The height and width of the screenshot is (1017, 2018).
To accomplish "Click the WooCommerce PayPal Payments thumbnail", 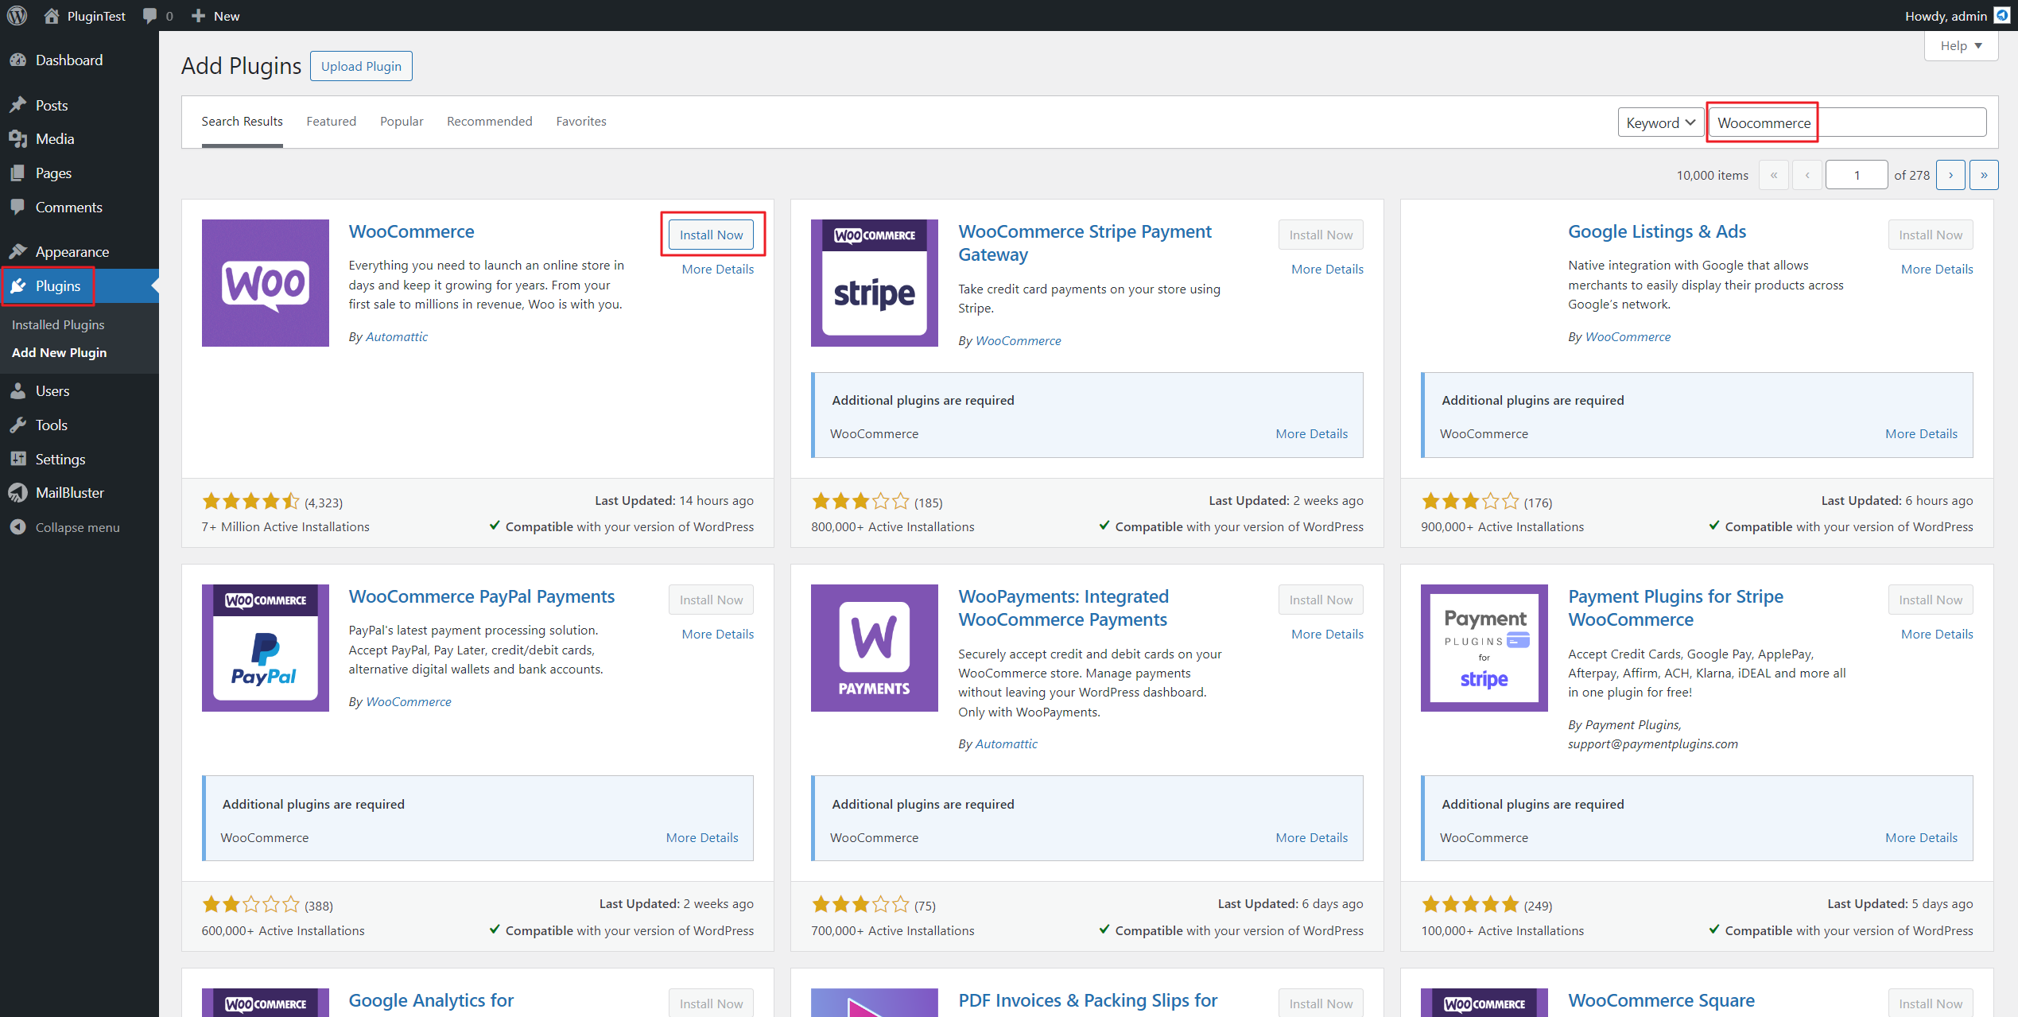I will 265,648.
